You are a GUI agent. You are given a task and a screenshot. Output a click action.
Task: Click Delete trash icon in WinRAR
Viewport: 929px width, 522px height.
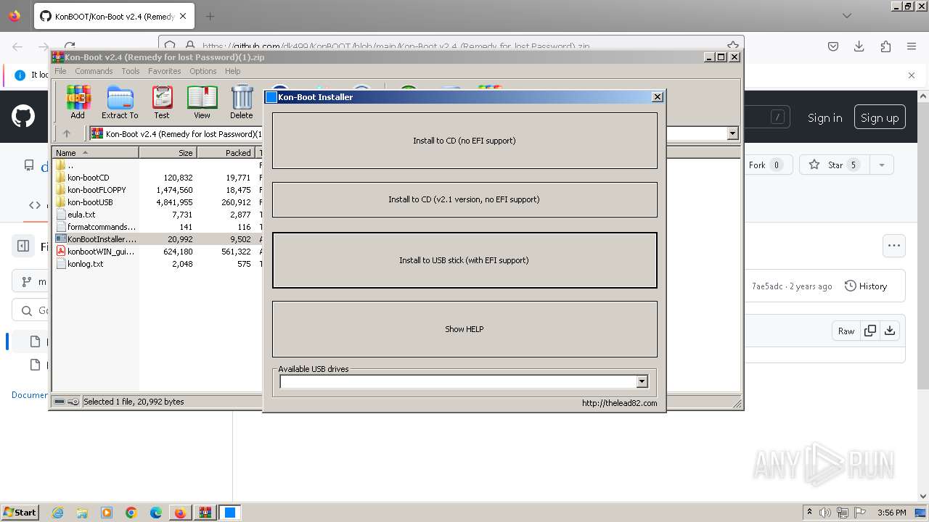pos(242,101)
